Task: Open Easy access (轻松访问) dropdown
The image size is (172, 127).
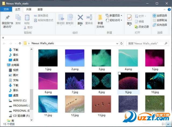Action: [114, 20]
